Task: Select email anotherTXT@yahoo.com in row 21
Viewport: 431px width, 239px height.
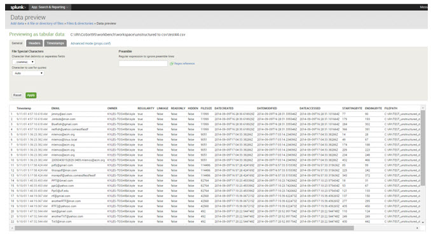Action: (x=67, y=217)
